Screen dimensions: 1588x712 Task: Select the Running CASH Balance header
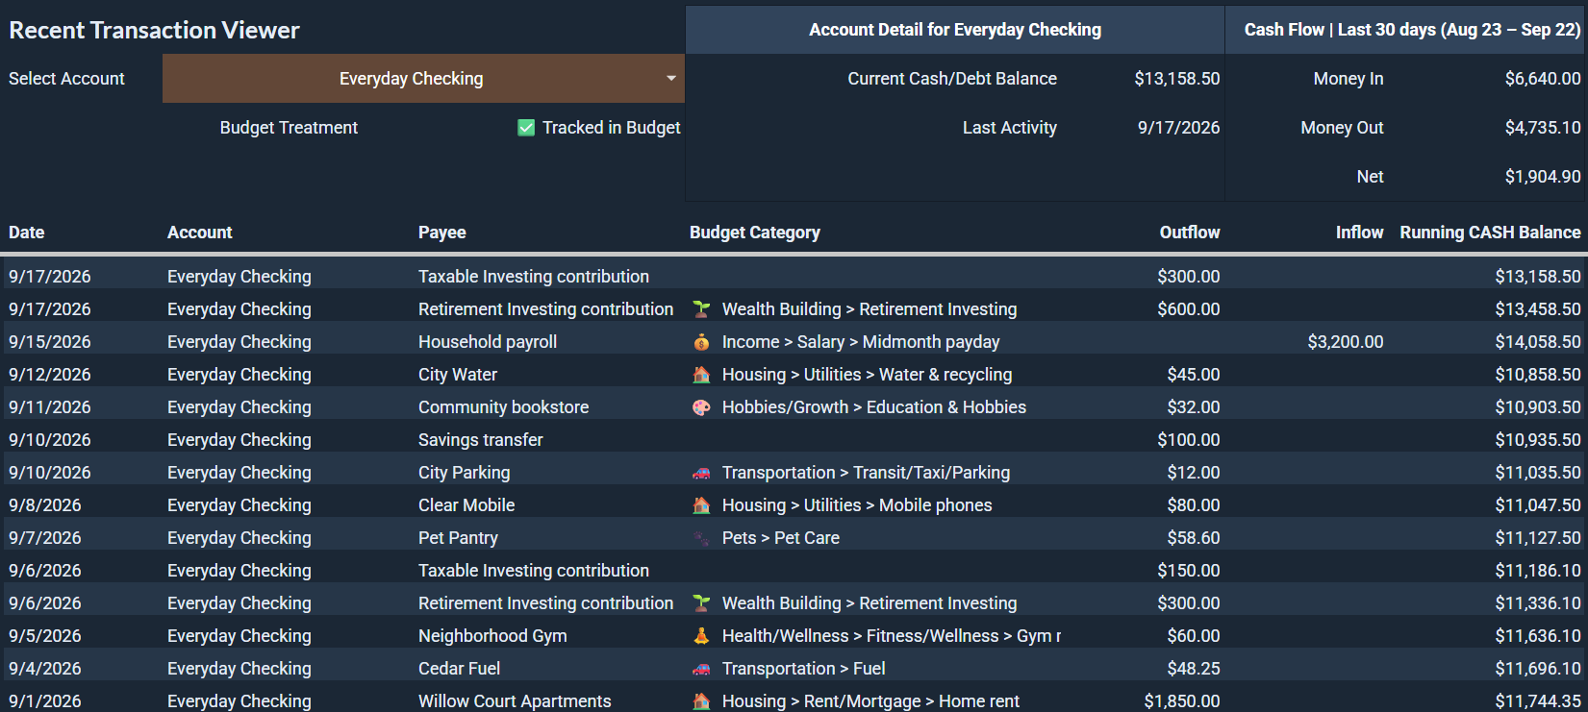[1490, 233]
